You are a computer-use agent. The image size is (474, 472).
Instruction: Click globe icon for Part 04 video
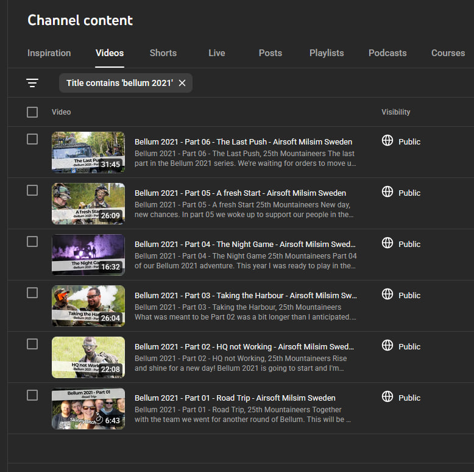387,243
